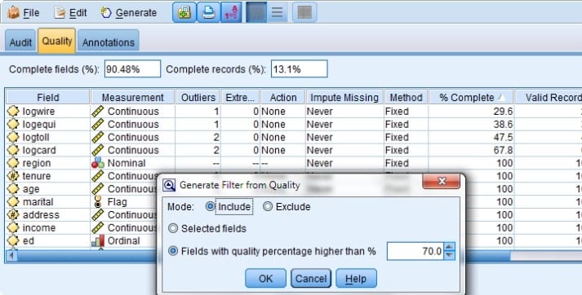The image size is (582, 295).
Task: Click the Method Fixed cell for logtoll
Action: 406,137
